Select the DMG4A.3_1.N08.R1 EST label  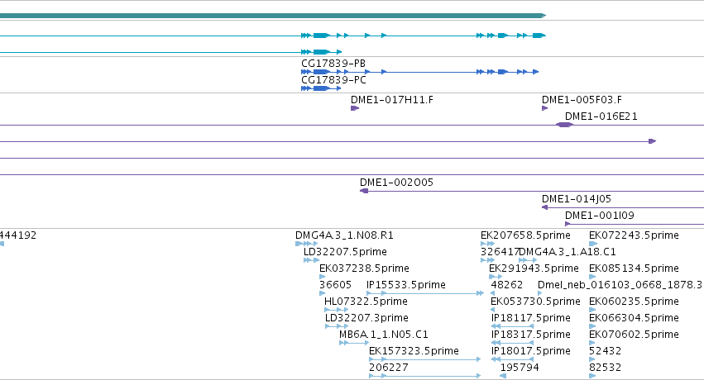(x=344, y=235)
